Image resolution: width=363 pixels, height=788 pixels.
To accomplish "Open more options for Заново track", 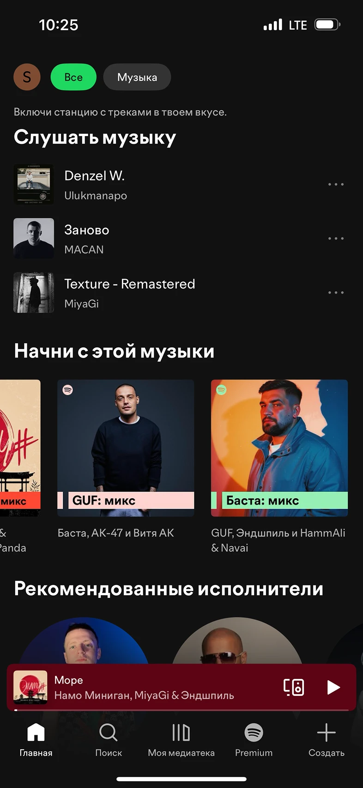I will [336, 239].
